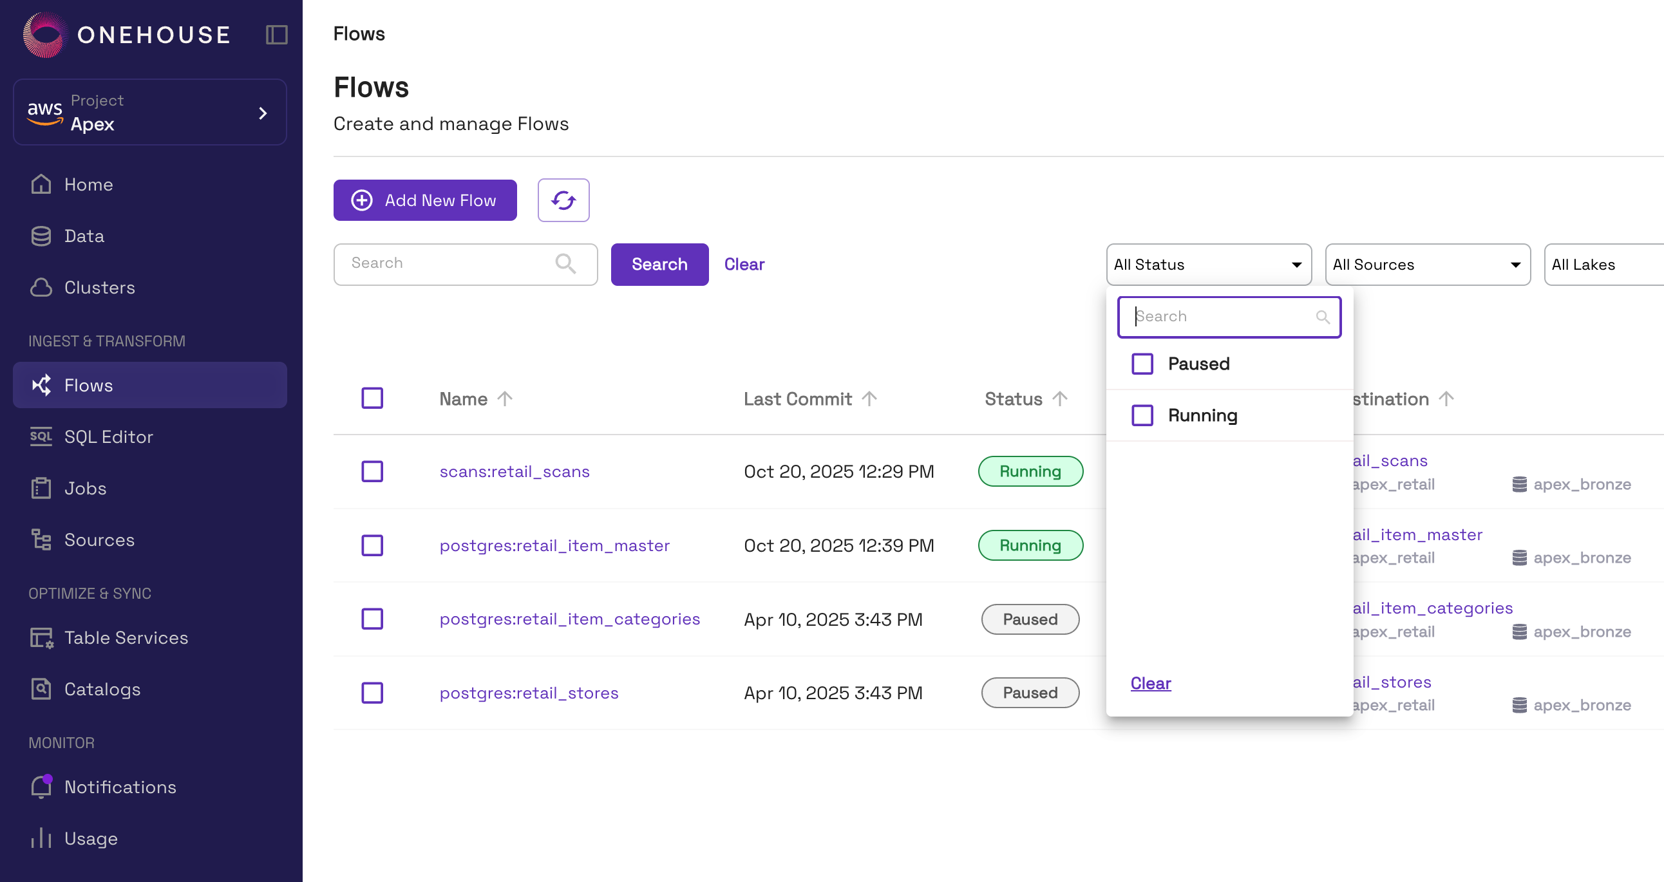
Task: Open postgres:retail_stores flow link
Action: 529,693
